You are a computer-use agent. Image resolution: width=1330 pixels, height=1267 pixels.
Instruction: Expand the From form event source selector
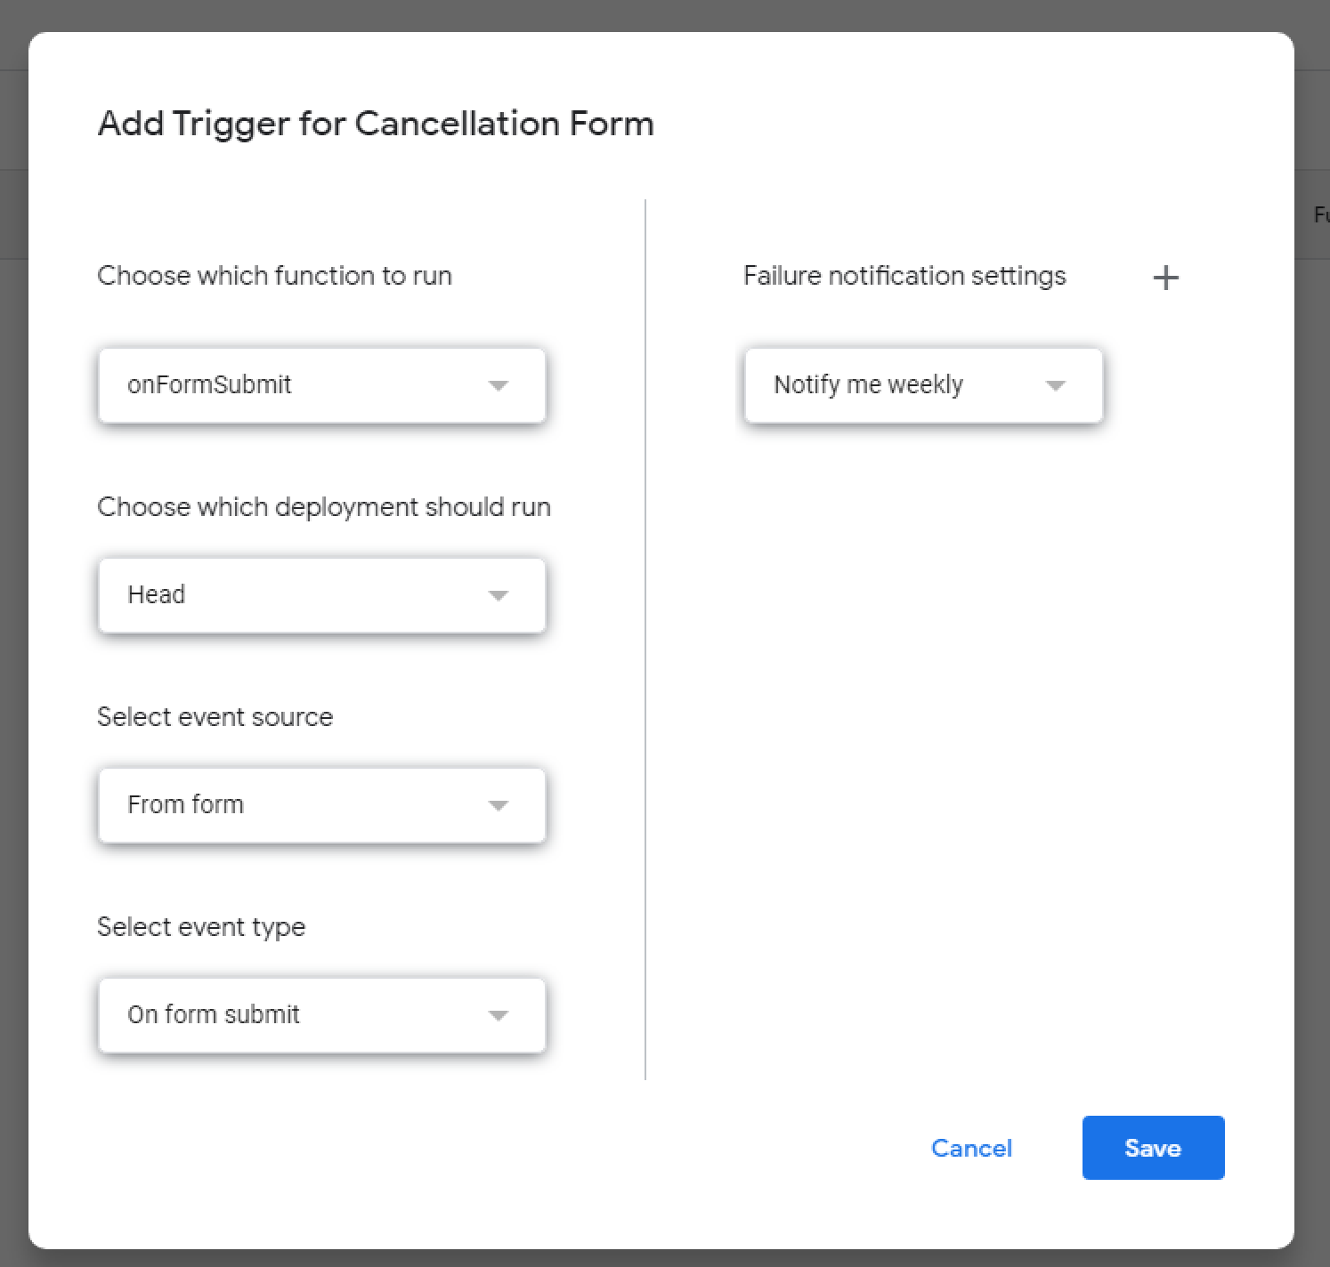[321, 805]
